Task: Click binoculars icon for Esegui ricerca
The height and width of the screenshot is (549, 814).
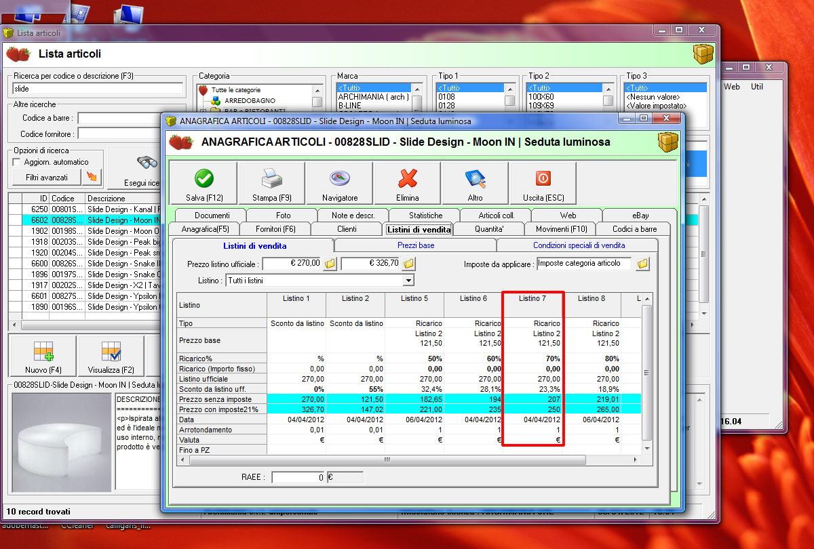Action: coord(147,163)
